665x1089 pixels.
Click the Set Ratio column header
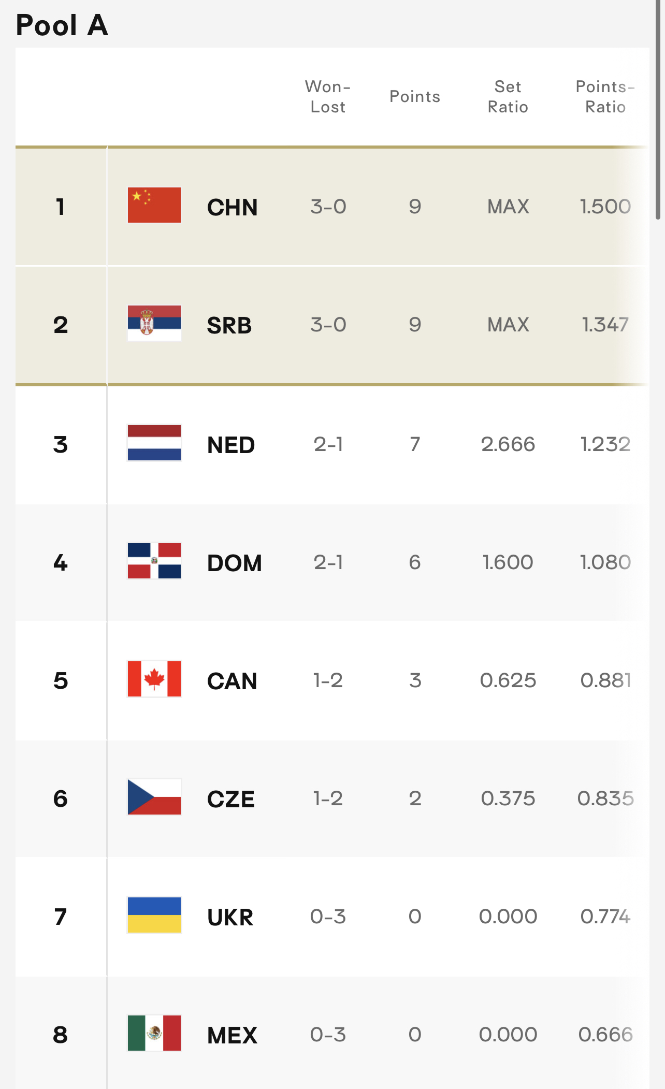coord(508,97)
